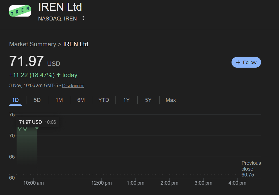The height and width of the screenshot is (195, 279).
Task: Click the 71.97 USD tooltip on the chart
Action: click(x=38, y=122)
